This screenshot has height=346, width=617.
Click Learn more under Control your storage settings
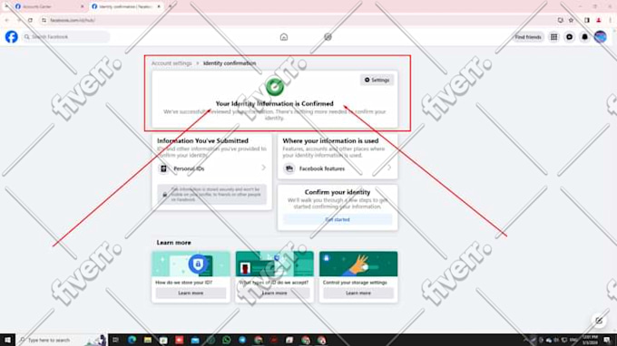(x=358, y=293)
